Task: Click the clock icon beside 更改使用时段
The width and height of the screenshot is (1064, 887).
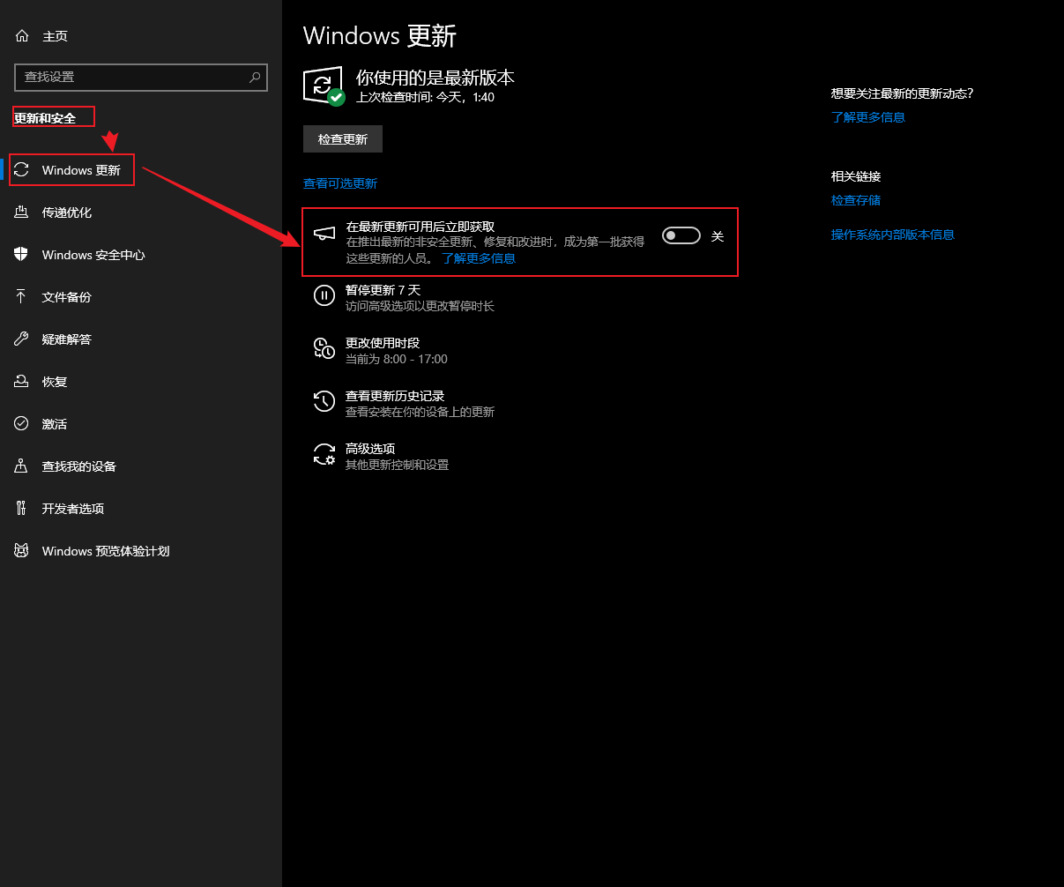Action: click(324, 349)
